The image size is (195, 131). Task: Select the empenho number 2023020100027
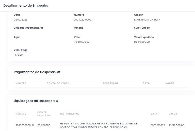point(83,20)
